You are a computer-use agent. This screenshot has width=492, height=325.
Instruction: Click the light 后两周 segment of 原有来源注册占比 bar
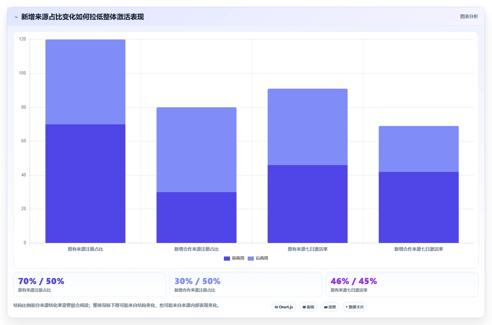[86, 82]
